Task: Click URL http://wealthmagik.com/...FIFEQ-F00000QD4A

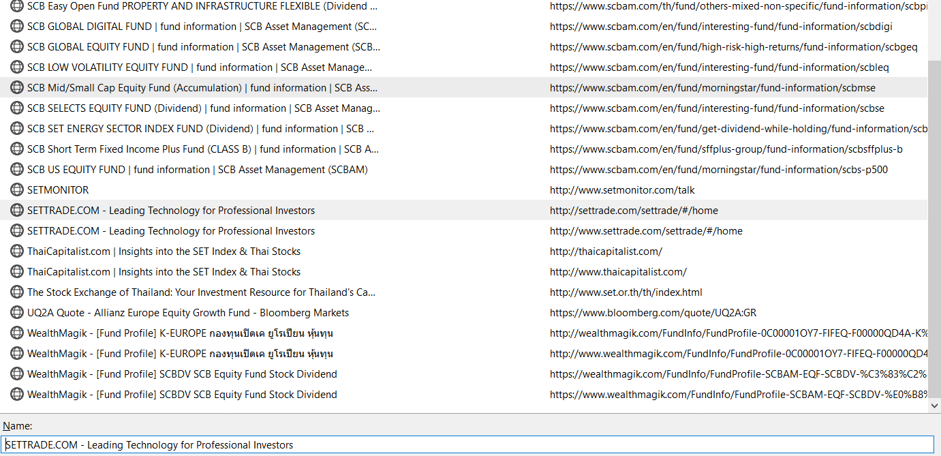Action: click(739, 333)
